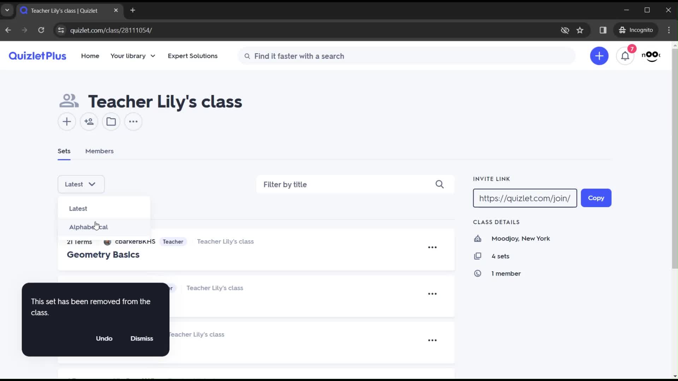Click the add set plus icon
Screen dimensions: 678x381
(67, 121)
